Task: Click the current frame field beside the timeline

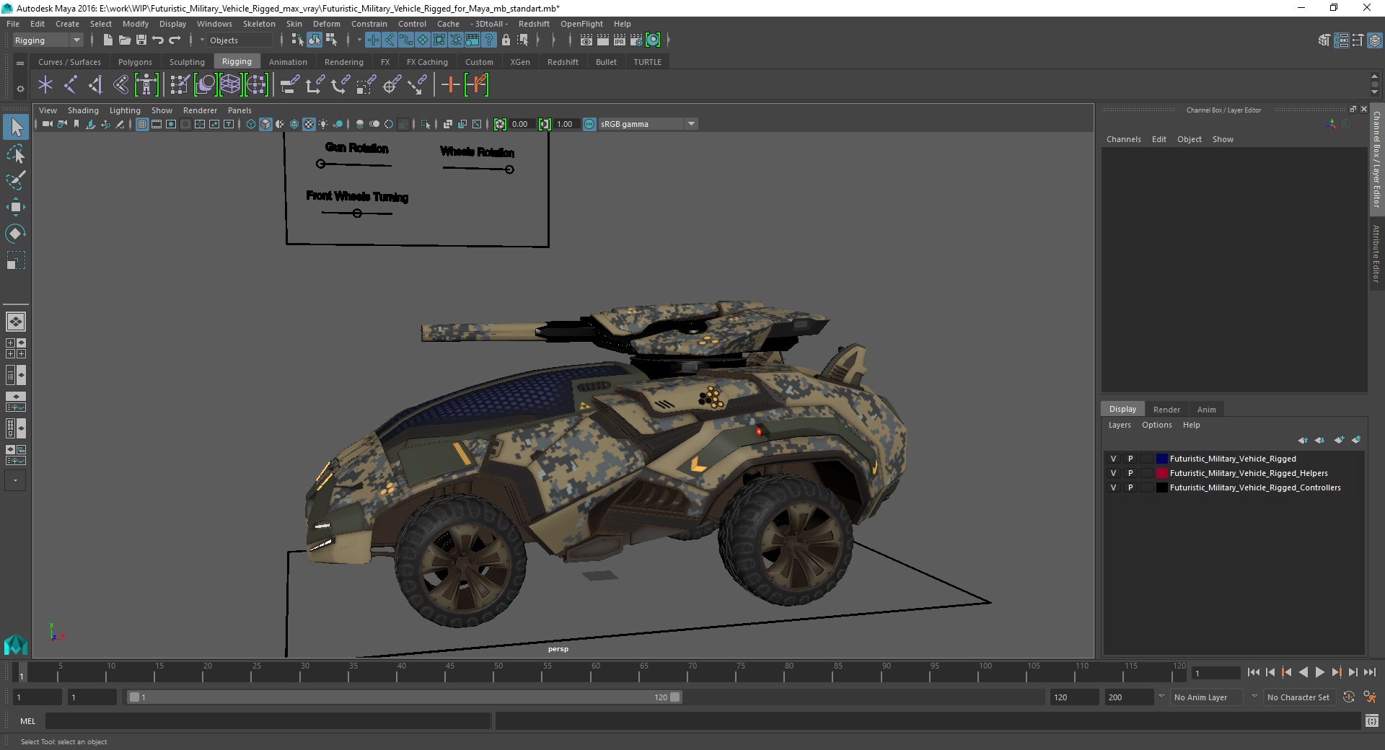Action: (x=1215, y=673)
